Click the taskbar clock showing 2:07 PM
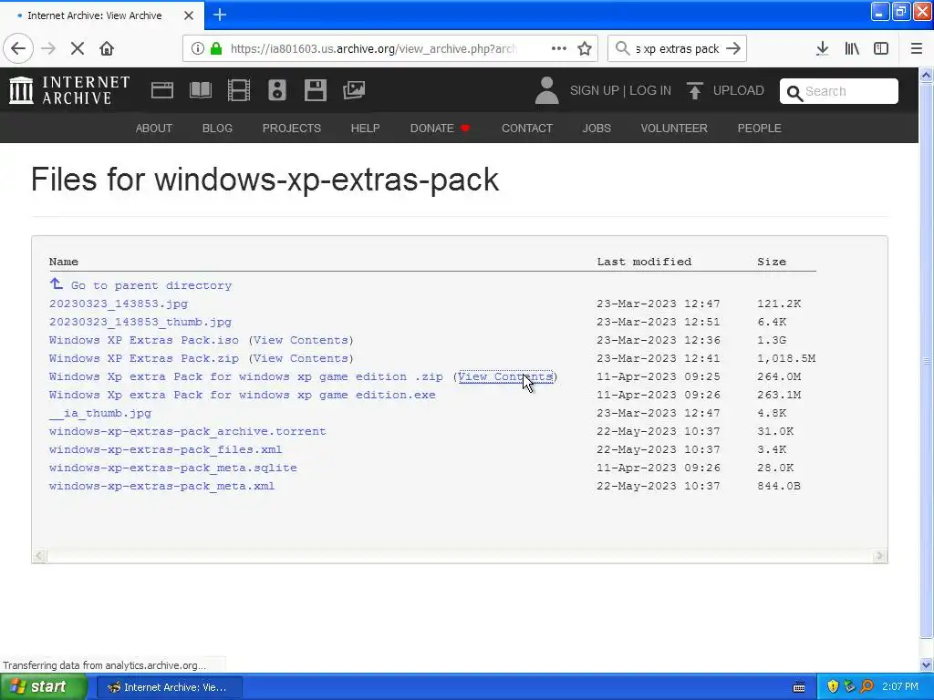934x700 pixels. tap(900, 686)
